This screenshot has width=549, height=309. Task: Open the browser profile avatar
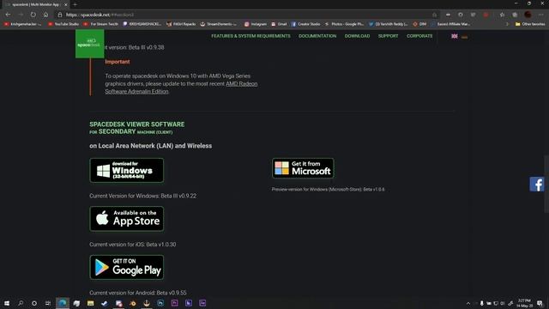(528, 15)
